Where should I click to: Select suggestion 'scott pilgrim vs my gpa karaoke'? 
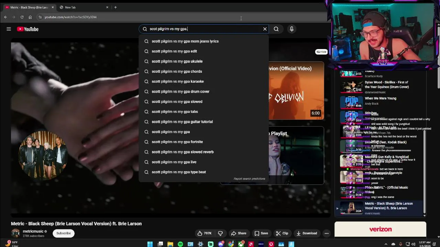[x=203, y=81]
